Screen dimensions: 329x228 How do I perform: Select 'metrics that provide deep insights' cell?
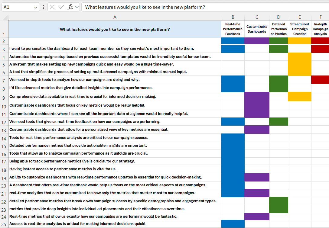115,209
